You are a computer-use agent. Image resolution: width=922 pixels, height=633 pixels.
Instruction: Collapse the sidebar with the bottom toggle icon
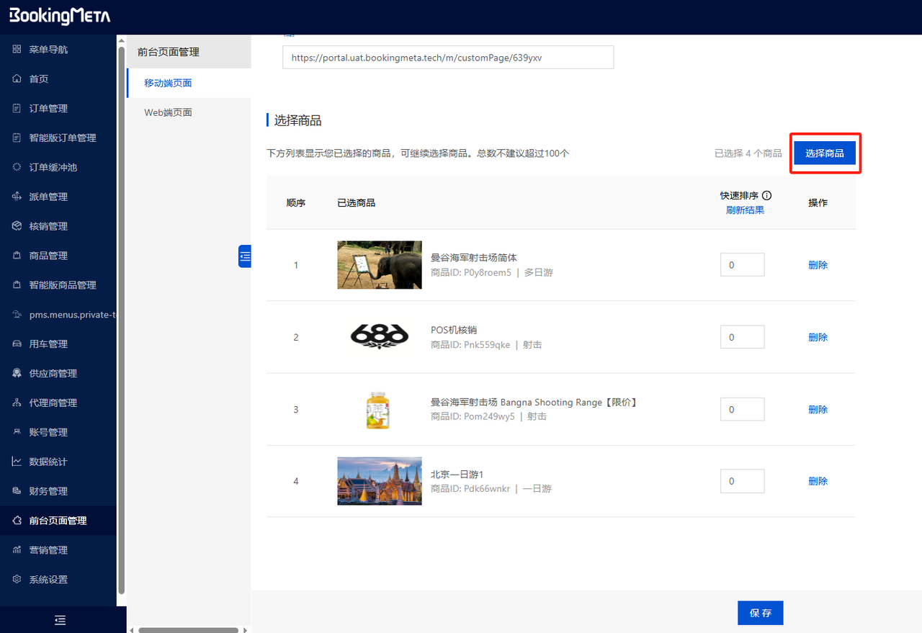(59, 619)
